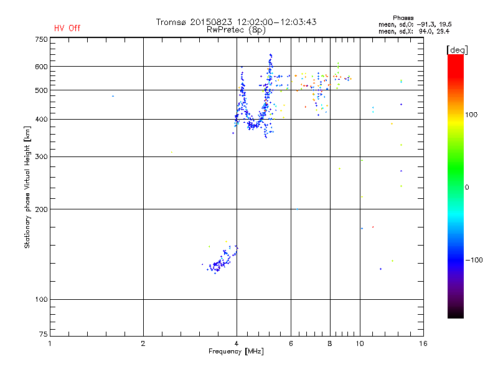This screenshot has height=374, width=498.
Task: Click the y-axis tick label '750'
Action: (x=41, y=39)
